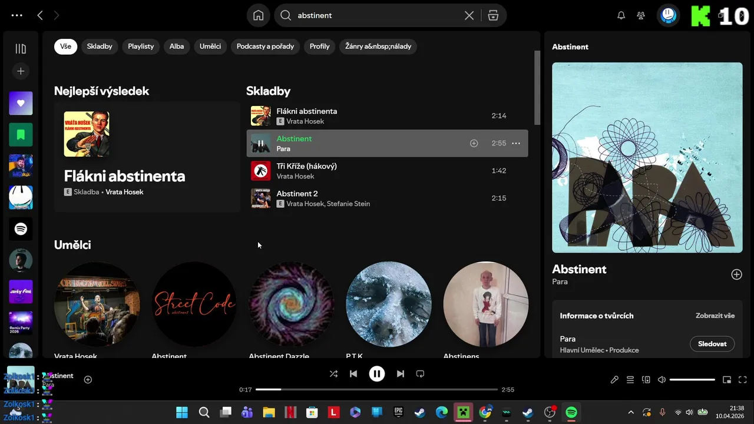Open connect to a device icon

[646, 380]
